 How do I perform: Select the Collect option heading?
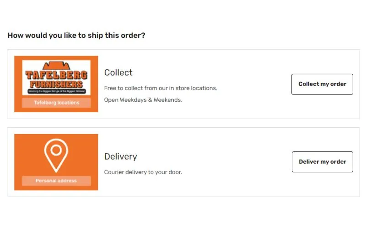tap(118, 73)
